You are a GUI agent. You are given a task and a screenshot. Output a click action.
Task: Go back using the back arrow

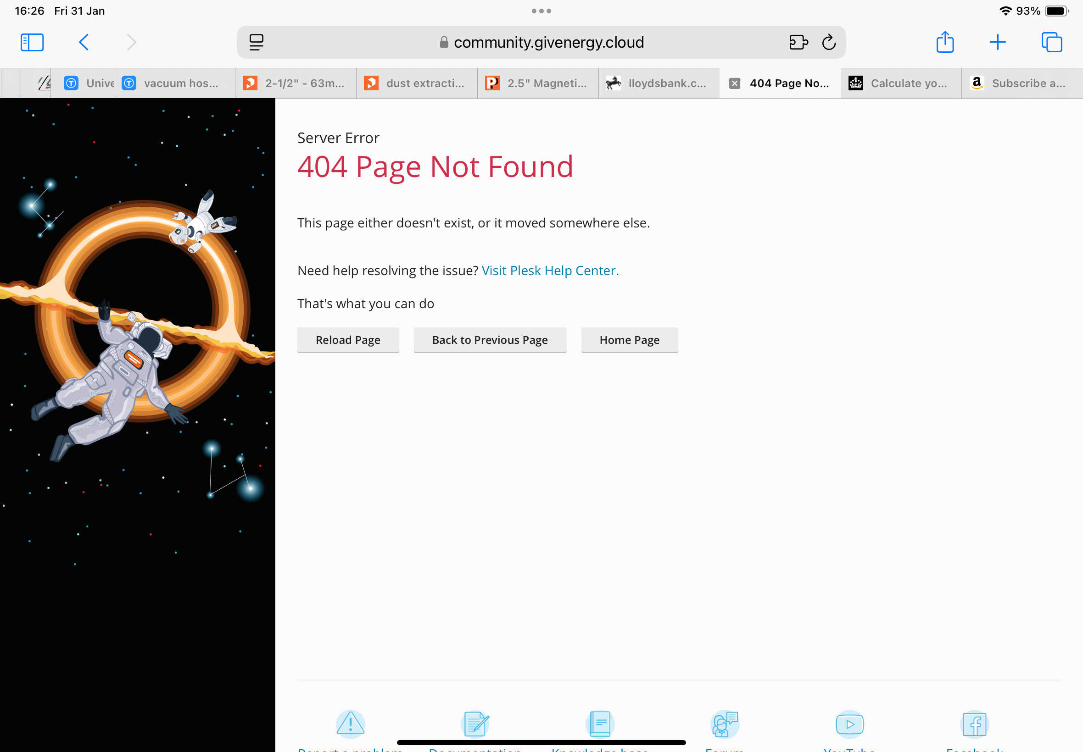tap(84, 42)
